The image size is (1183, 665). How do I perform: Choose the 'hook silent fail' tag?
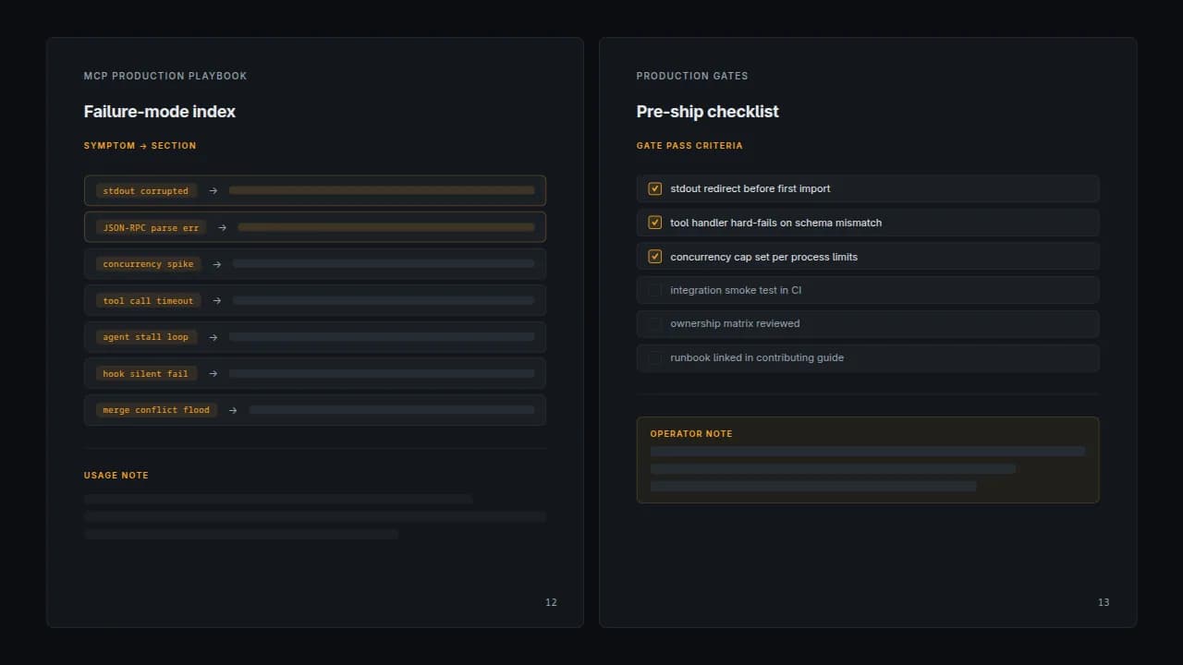[x=146, y=374]
